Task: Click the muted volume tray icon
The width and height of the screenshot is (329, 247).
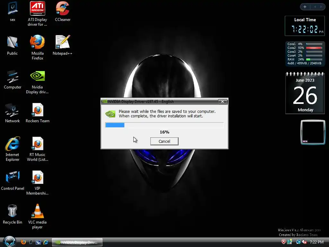Action: [304, 242]
